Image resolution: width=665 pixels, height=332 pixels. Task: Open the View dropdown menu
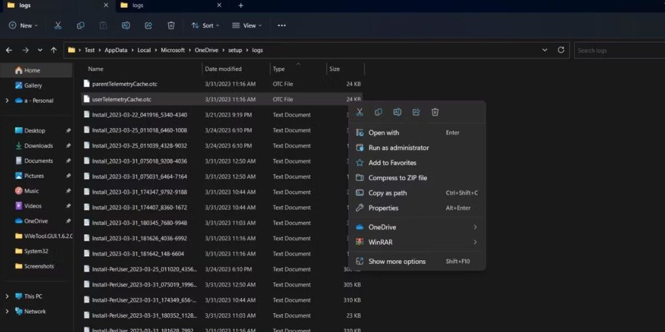(x=247, y=25)
